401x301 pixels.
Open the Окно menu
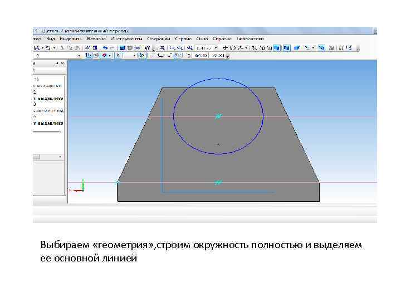coord(202,39)
